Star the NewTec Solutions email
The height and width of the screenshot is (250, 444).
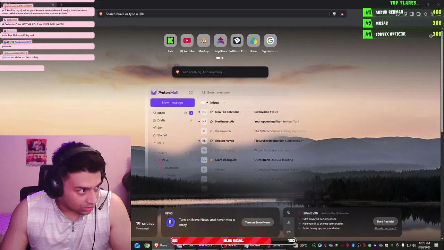(211, 112)
